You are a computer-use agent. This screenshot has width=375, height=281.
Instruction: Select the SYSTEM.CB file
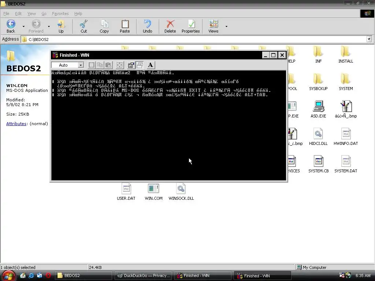click(x=318, y=164)
